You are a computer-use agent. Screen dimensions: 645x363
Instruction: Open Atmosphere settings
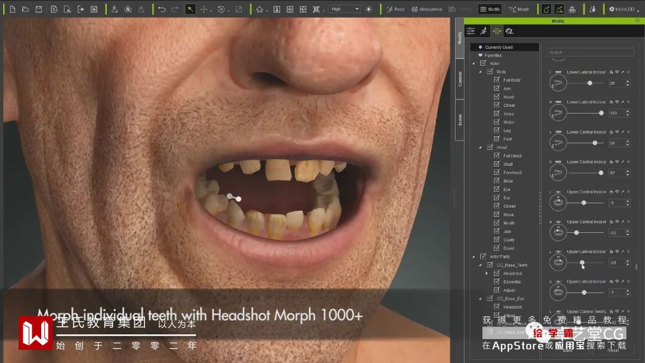[426, 9]
